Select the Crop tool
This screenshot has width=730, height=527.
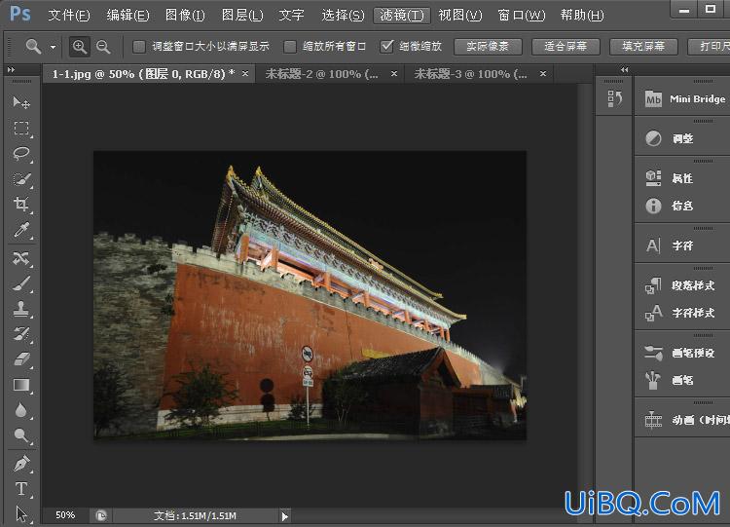point(21,205)
